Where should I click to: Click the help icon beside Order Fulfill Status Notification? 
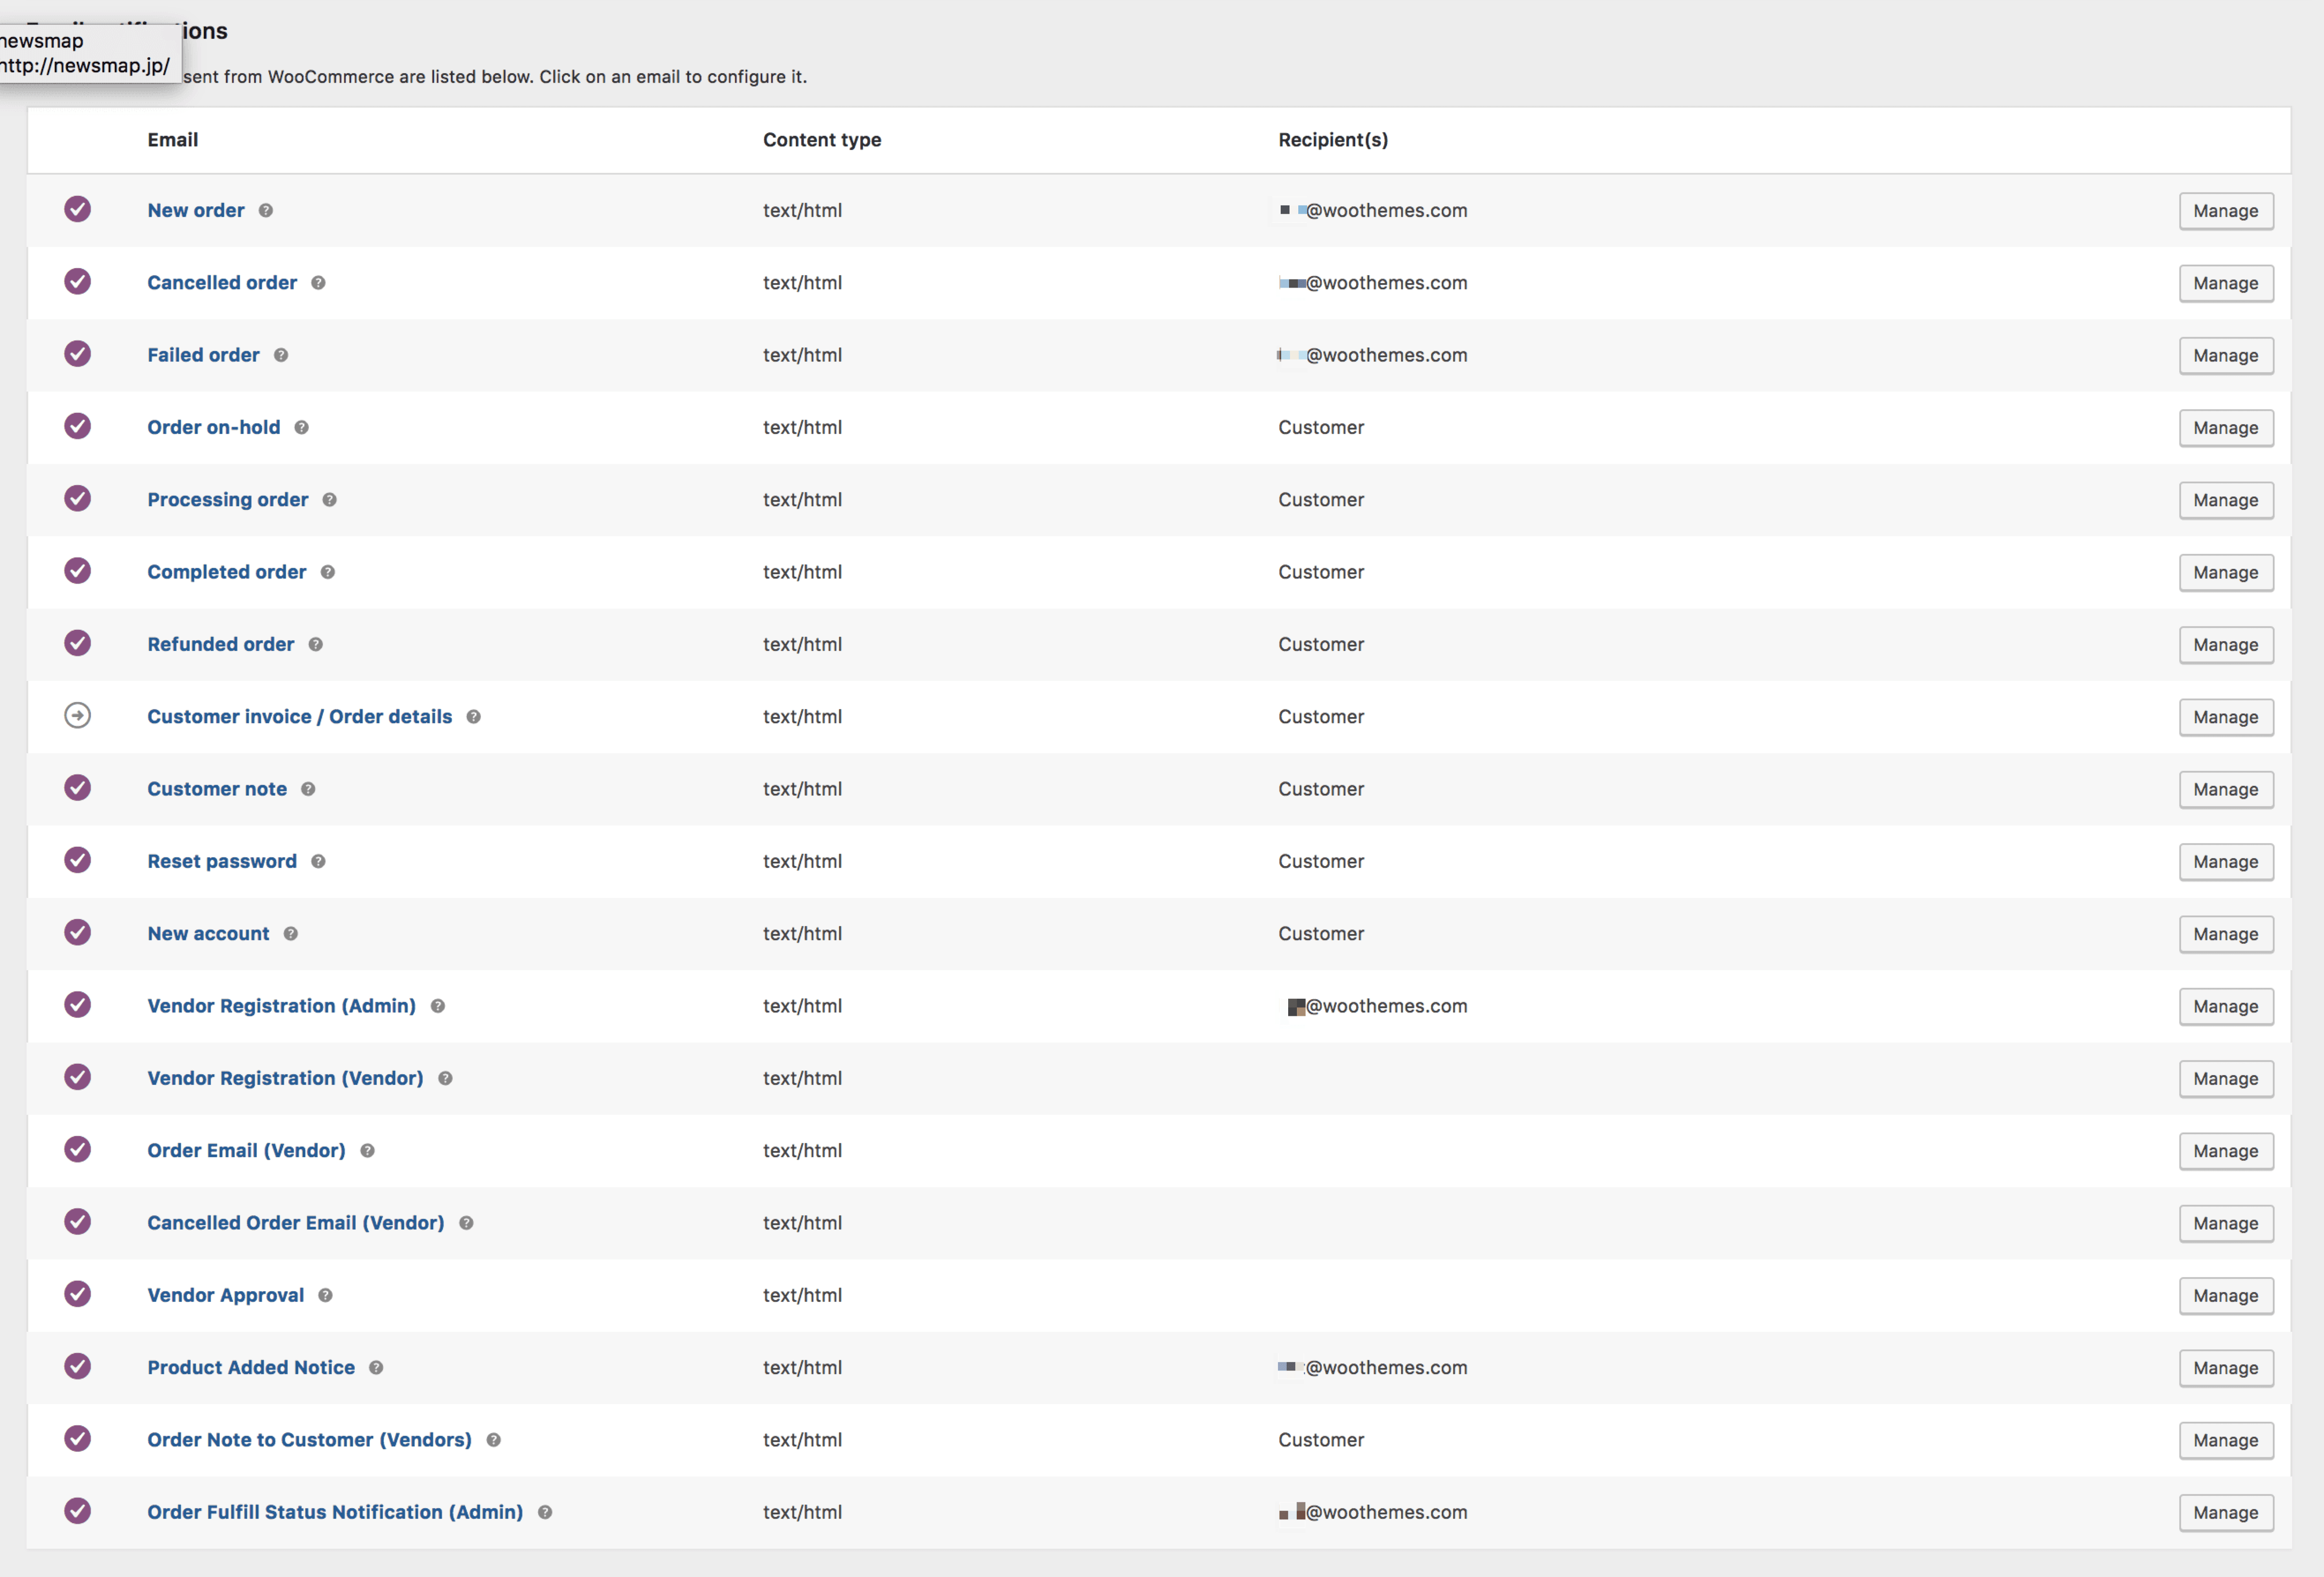545,1512
